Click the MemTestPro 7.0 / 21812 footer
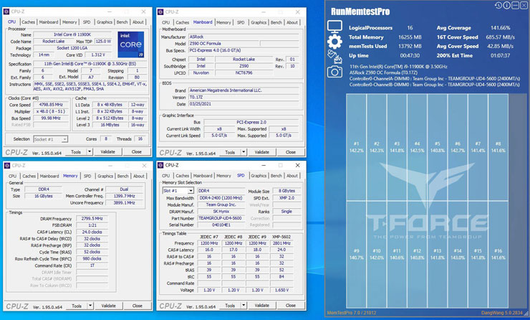Image resolution: width=530 pixels, height=320 pixels. coord(351,313)
